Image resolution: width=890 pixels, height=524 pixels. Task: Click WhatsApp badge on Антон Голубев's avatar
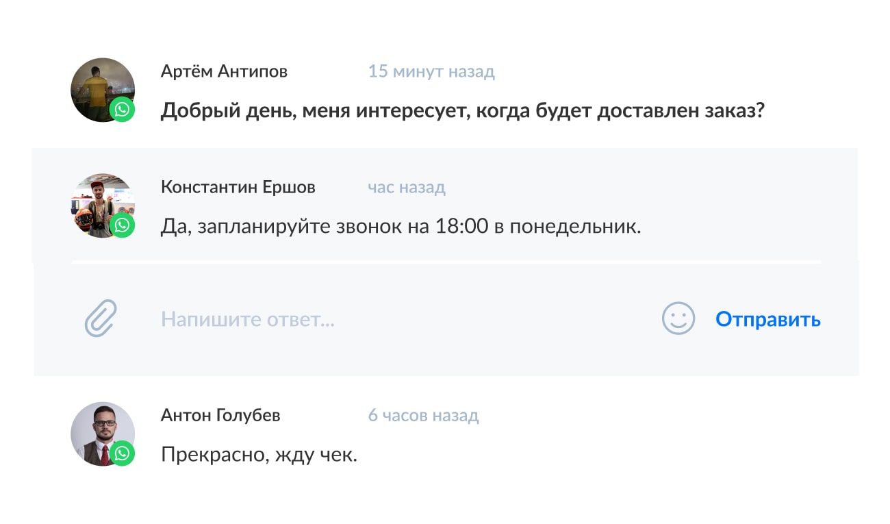click(x=123, y=453)
